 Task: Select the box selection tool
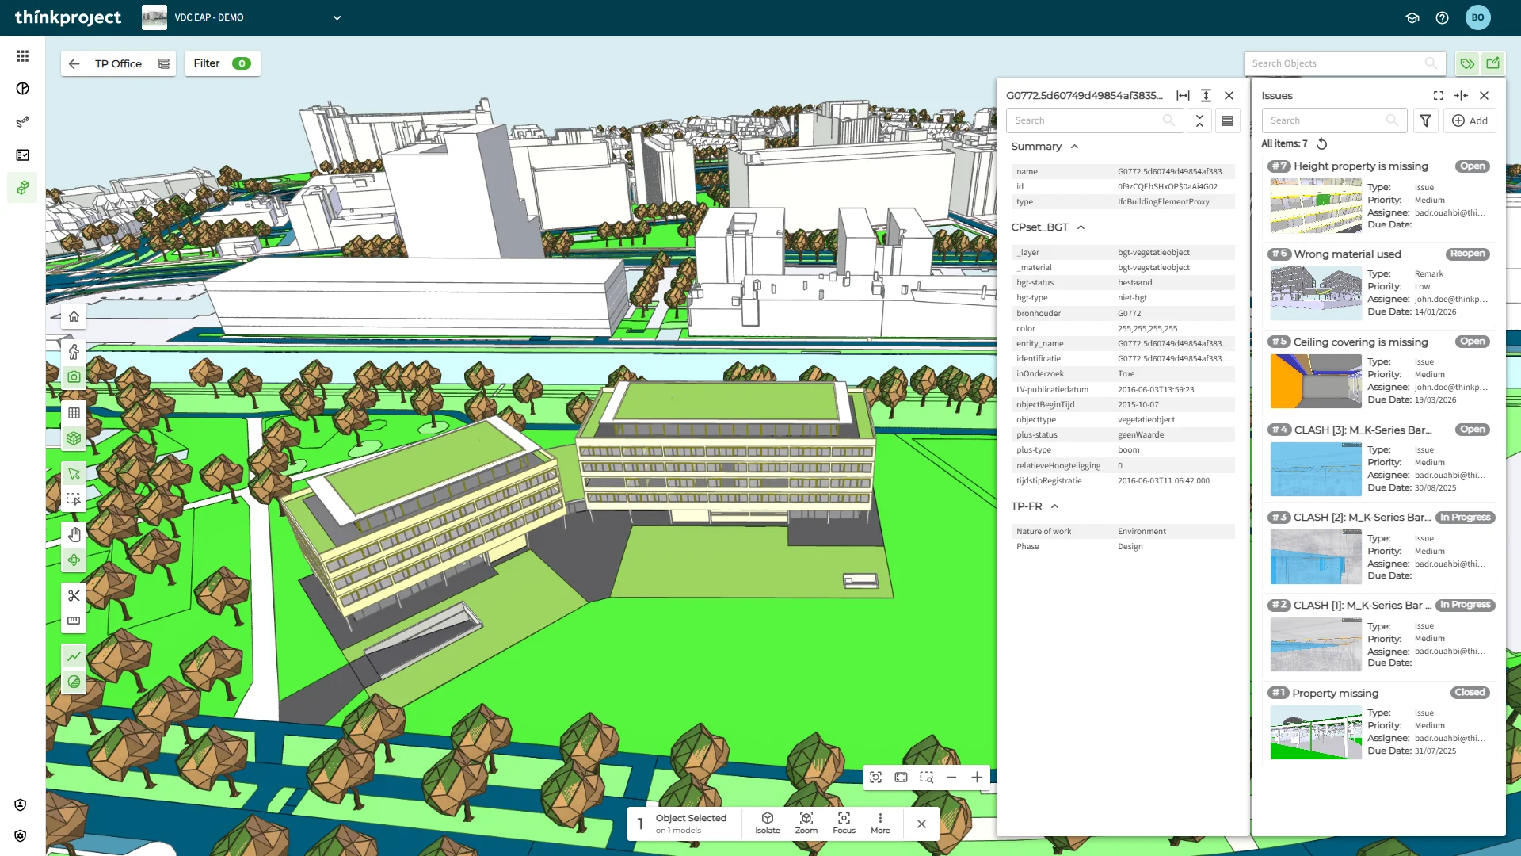(x=74, y=499)
